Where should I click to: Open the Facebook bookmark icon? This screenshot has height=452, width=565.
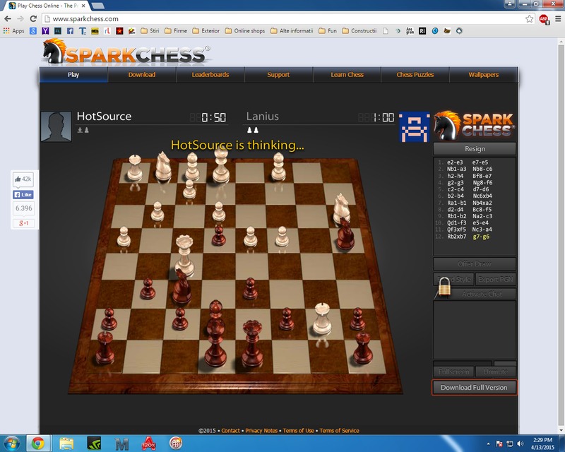(70, 31)
